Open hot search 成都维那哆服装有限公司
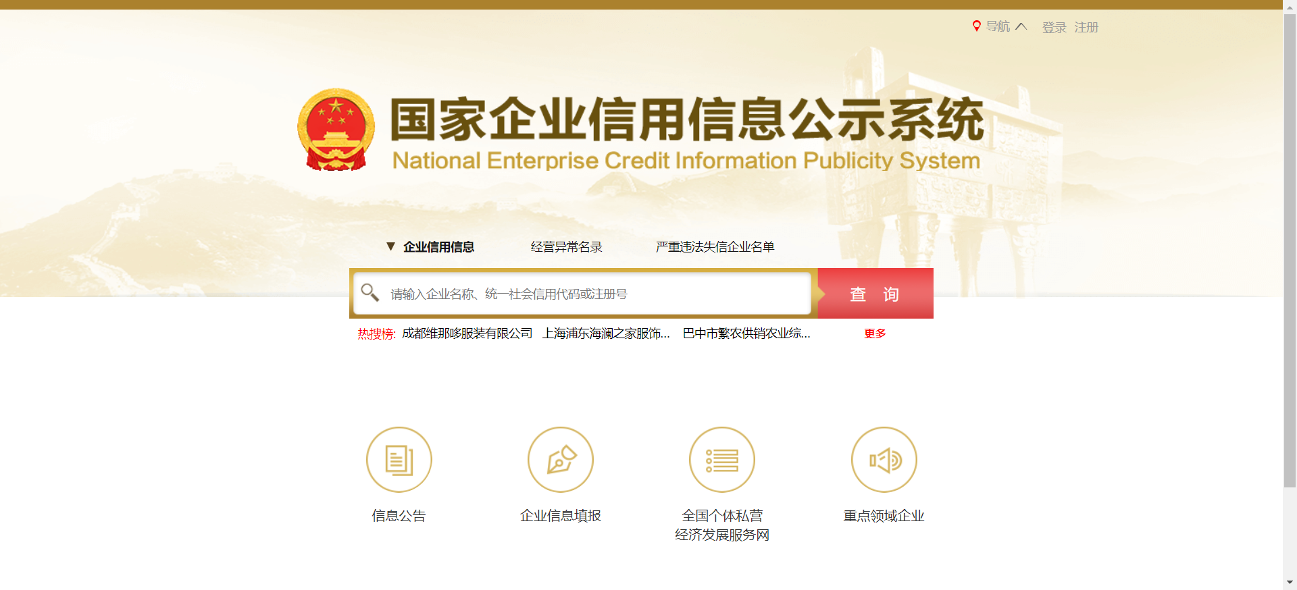Screen dimensions: 1297x590 click(467, 333)
